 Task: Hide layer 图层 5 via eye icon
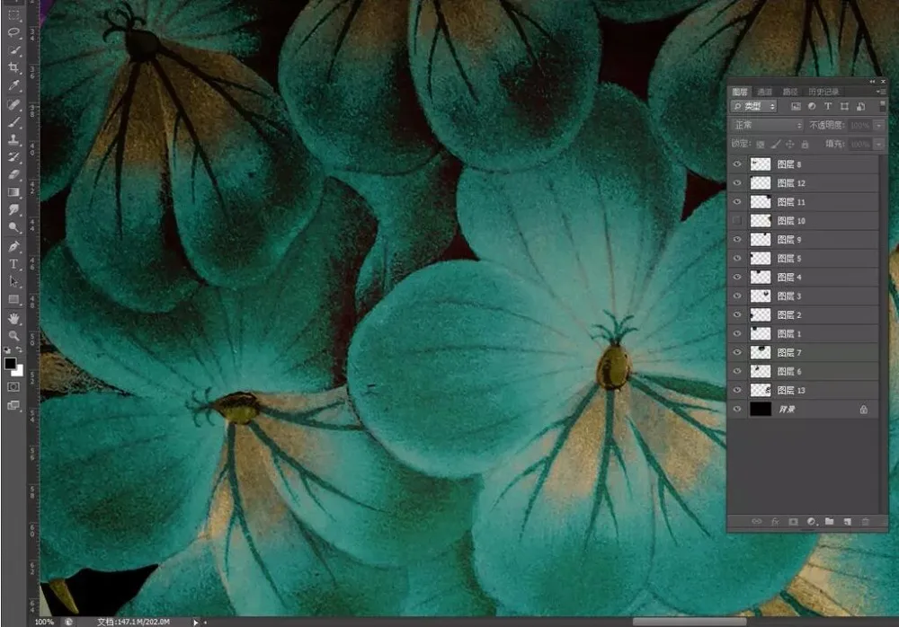click(x=737, y=259)
